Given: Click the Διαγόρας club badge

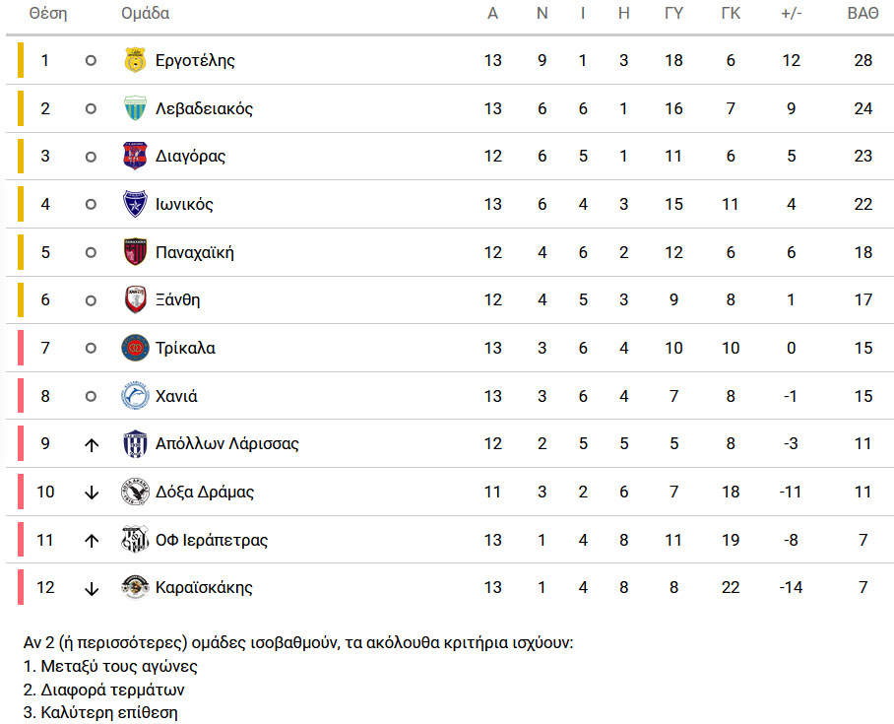Looking at the screenshot, I should click(135, 157).
